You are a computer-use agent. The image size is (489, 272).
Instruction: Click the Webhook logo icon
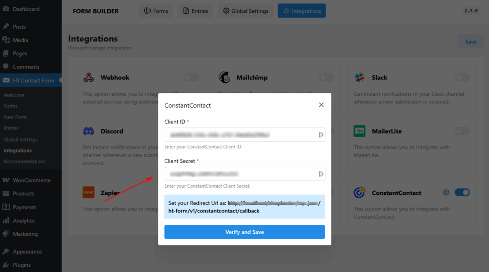point(88,78)
